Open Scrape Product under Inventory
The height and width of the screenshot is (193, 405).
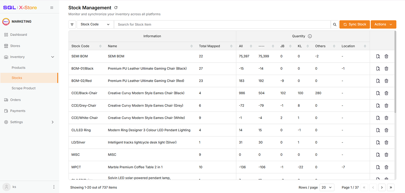pyautogui.click(x=24, y=88)
